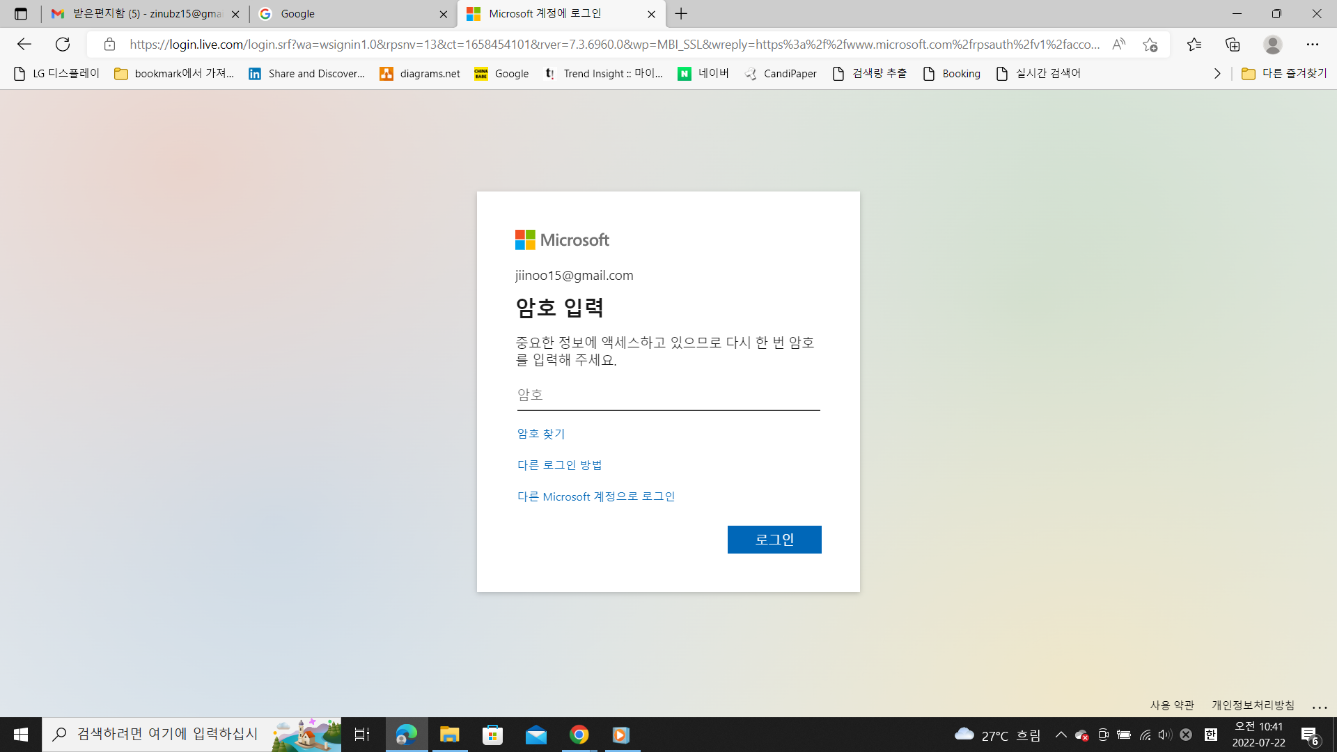Click the address bar URL
The width and height of the screenshot is (1337, 752).
tap(615, 45)
